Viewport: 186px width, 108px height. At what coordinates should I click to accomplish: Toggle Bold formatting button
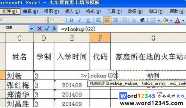[x=71, y=21]
